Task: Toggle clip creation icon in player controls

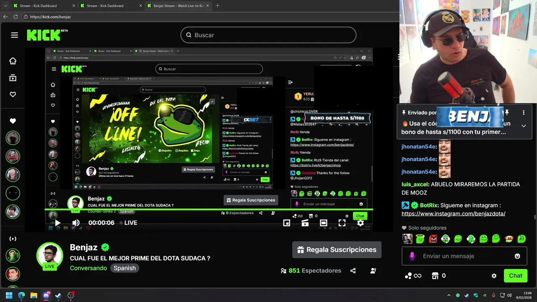Action: pyautogui.click(x=305, y=223)
